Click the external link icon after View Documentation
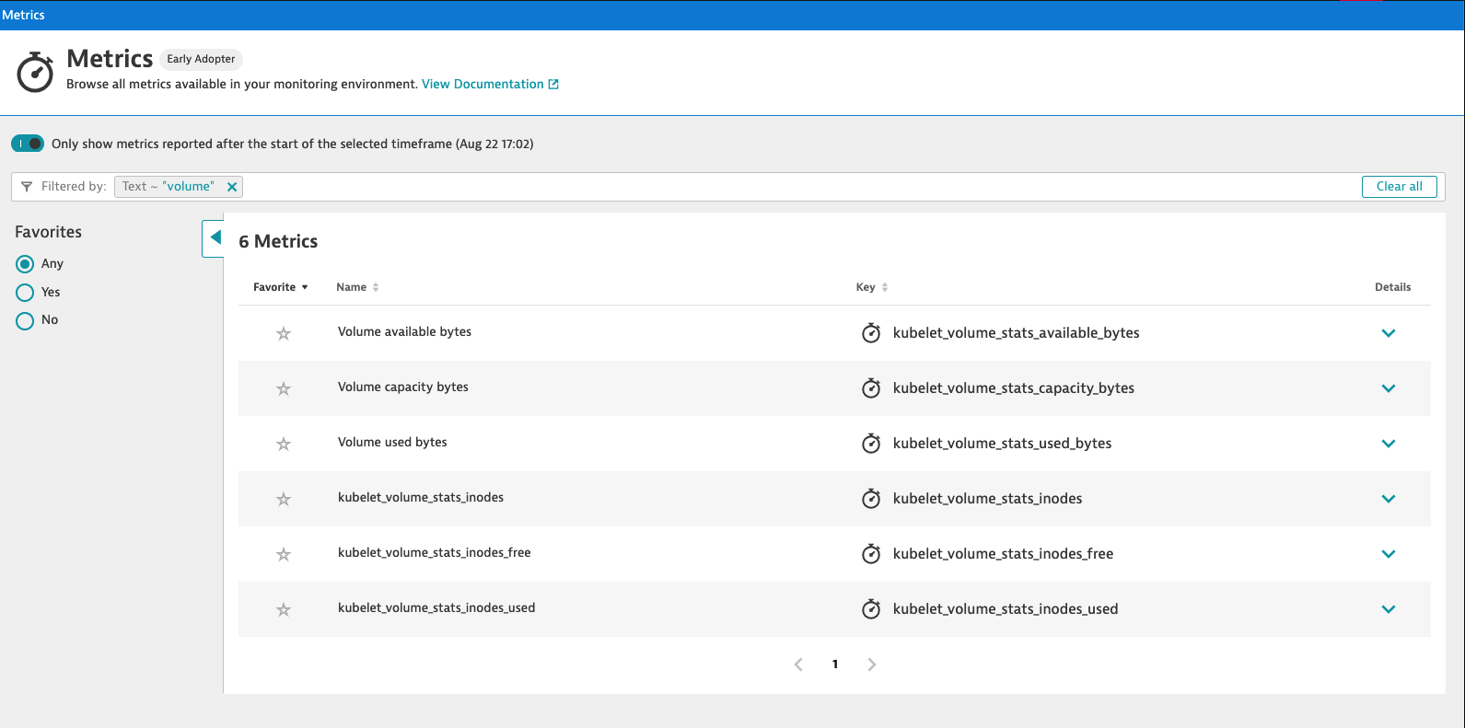Viewport: 1465px width, 728px height. (x=553, y=84)
